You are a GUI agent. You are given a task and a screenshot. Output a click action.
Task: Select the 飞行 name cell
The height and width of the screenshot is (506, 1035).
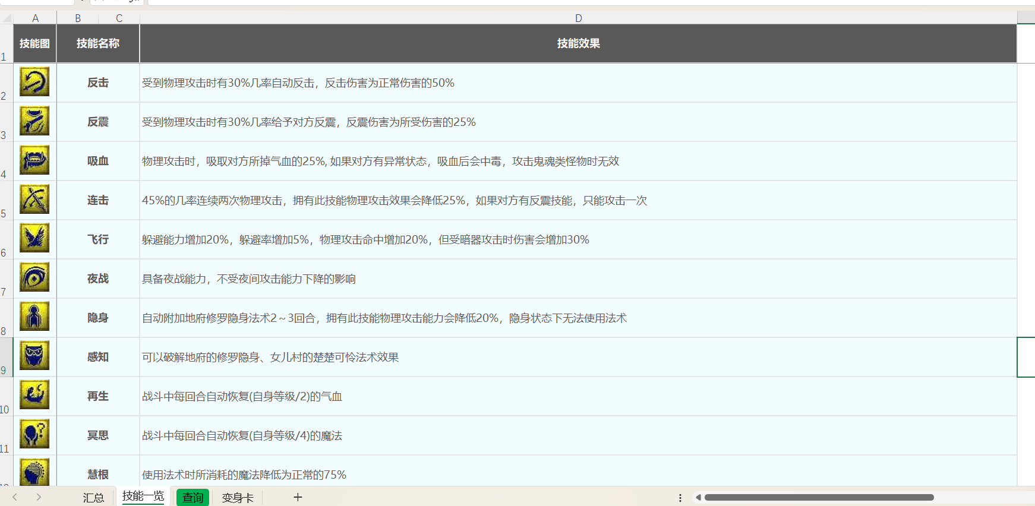click(98, 239)
